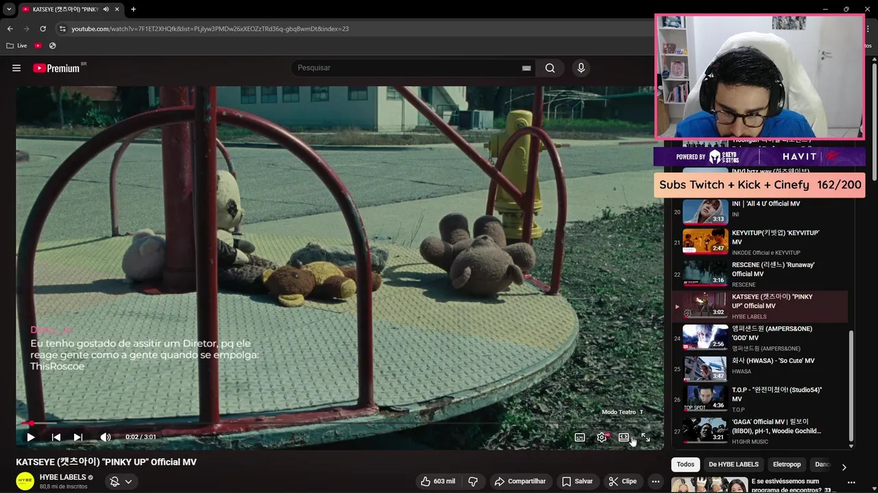View site information icon in address bar
Viewport: 878px width, 493px height.
(62, 29)
